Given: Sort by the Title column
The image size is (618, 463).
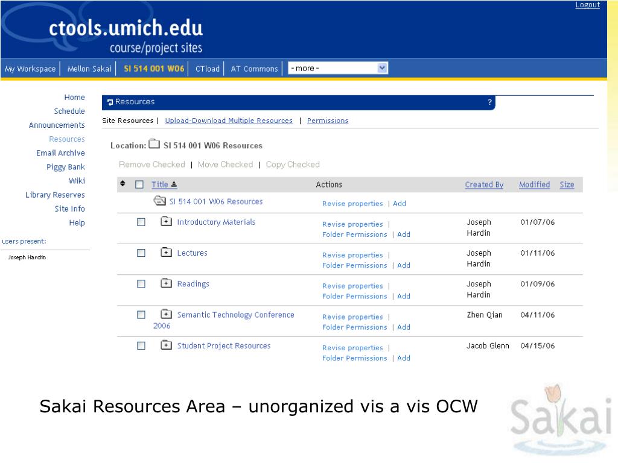Looking at the screenshot, I should tap(159, 184).
